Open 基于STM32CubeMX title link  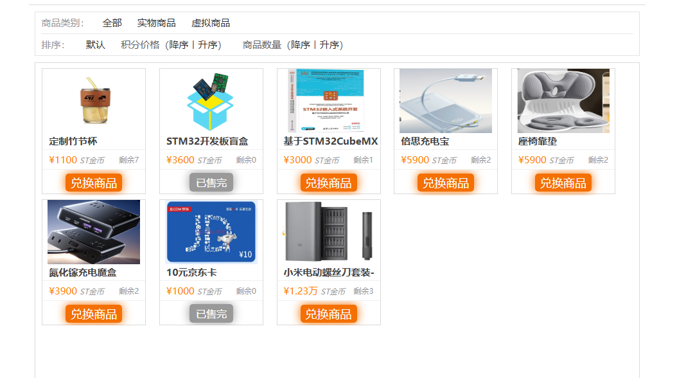(x=331, y=141)
